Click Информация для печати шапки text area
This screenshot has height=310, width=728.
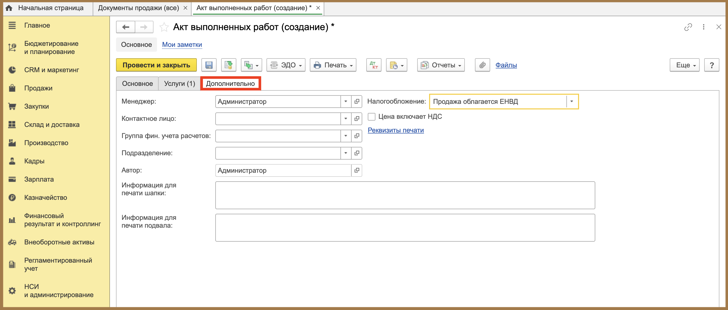click(405, 195)
